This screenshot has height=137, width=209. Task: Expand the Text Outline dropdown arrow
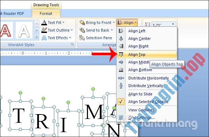(72, 30)
